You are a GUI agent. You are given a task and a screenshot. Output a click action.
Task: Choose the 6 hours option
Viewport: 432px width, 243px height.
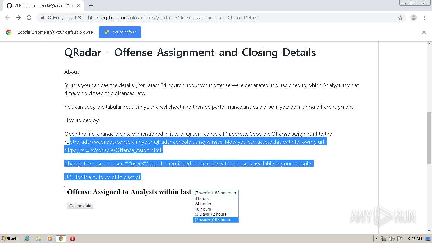(216, 199)
